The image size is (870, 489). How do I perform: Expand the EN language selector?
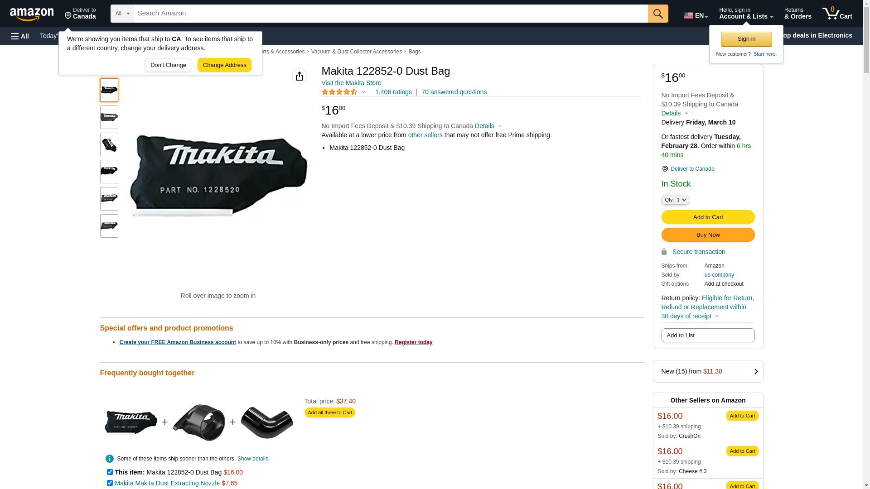(696, 15)
